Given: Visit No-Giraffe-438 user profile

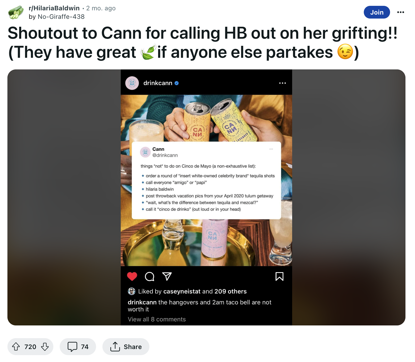Looking at the screenshot, I should pos(61,17).
